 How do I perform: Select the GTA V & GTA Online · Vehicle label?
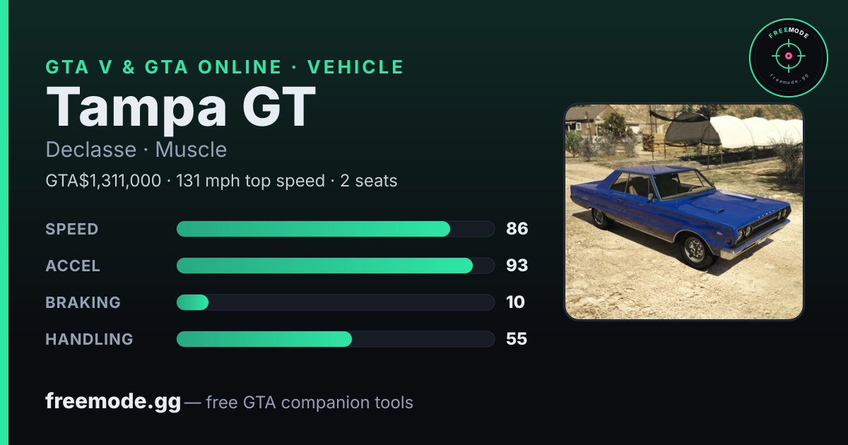click(225, 67)
